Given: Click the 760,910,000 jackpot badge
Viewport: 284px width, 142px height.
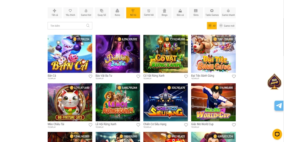Looking at the screenshot, I should coord(129,136).
